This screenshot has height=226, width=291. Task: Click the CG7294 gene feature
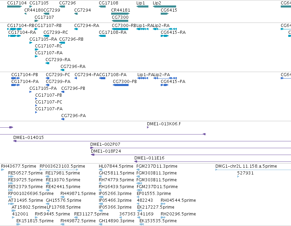click(x=76, y=14)
